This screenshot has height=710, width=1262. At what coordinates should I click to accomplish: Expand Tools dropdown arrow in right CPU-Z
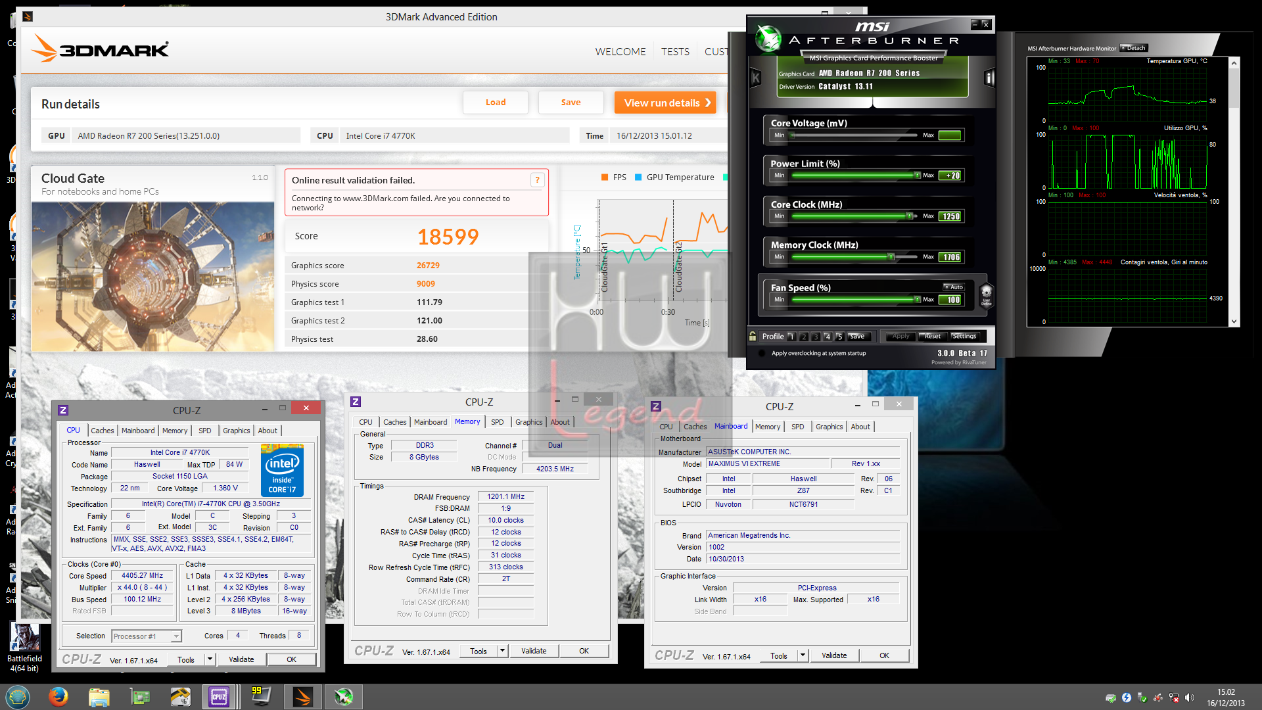(x=803, y=655)
